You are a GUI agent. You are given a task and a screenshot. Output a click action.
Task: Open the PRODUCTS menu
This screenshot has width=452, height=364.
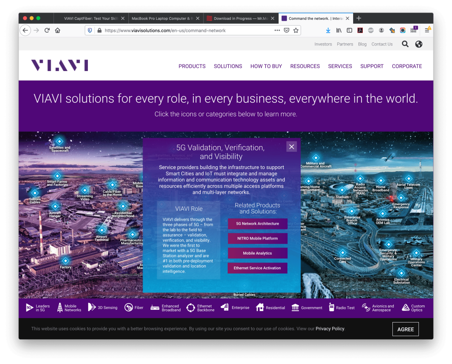(192, 66)
